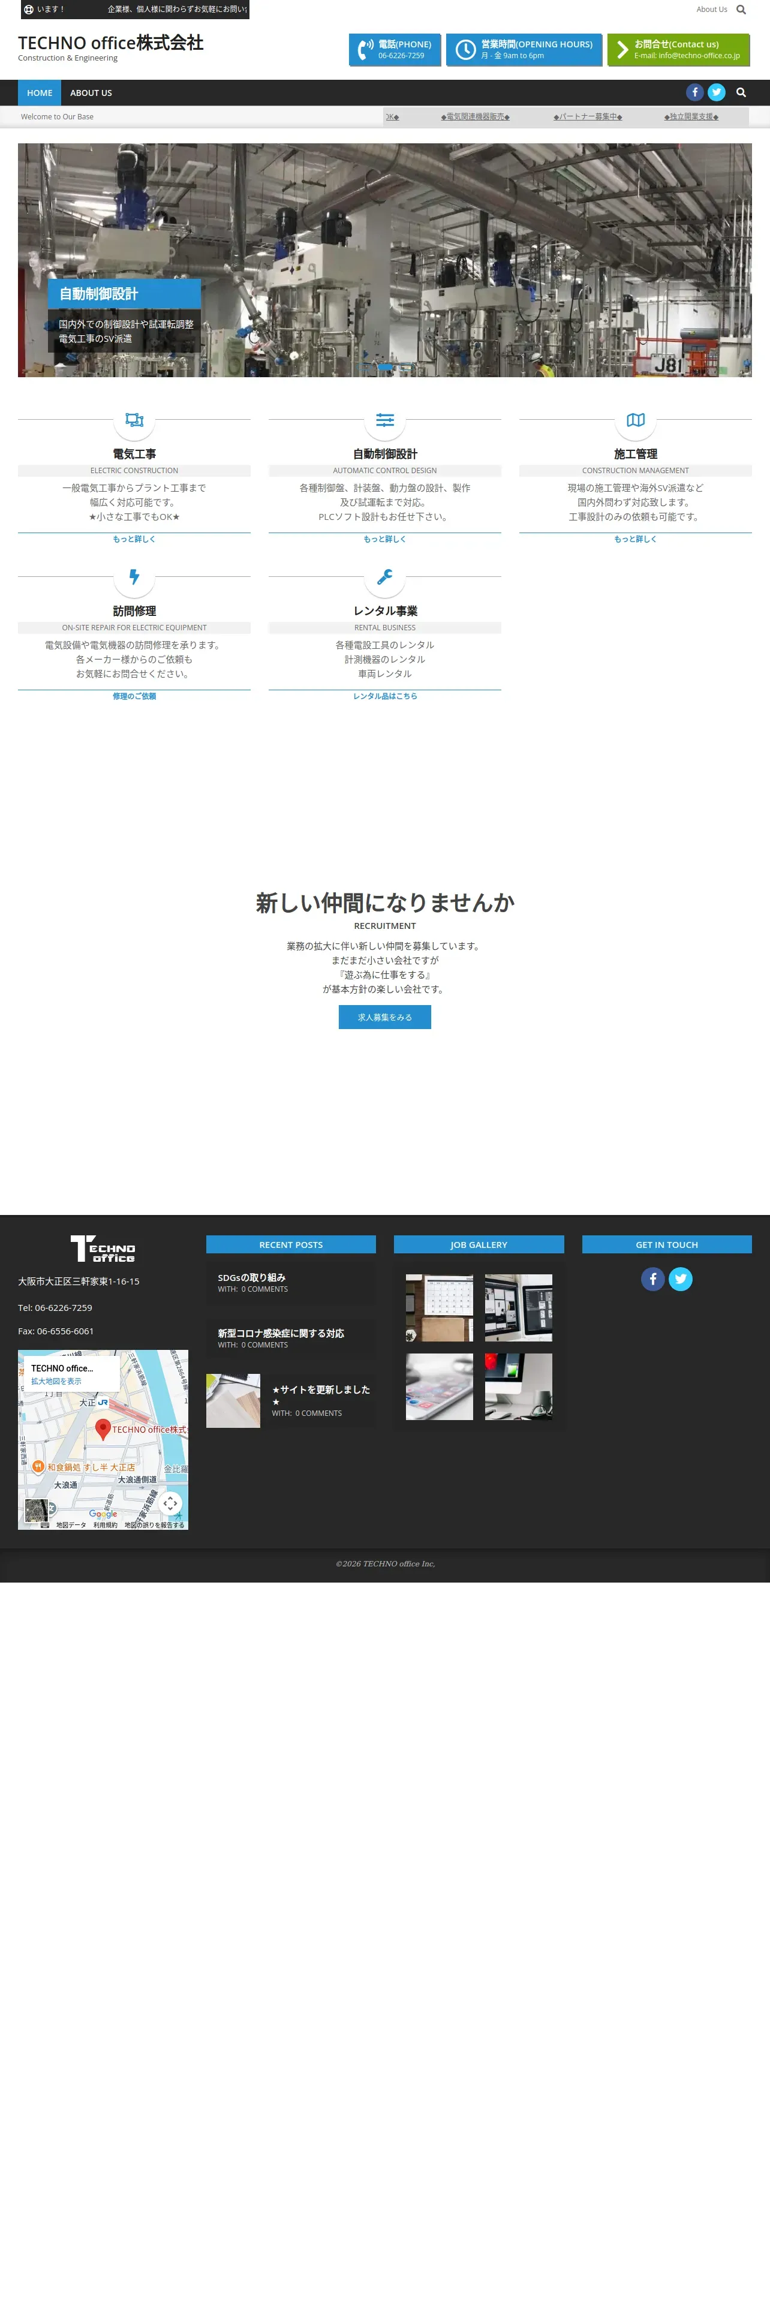Click the TECHNO office footer logo

coord(103,1249)
